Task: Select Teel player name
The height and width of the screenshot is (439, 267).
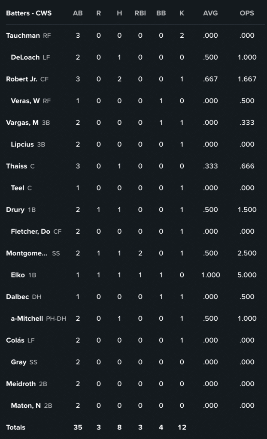Action: (17, 188)
